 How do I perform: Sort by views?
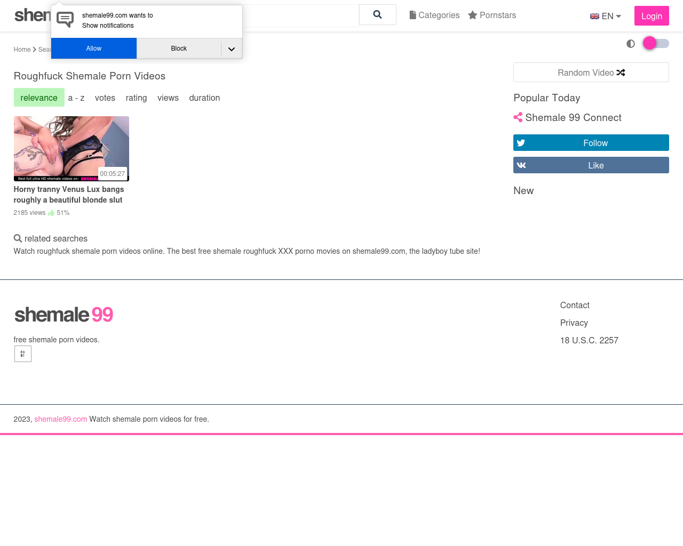click(x=168, y=98)
